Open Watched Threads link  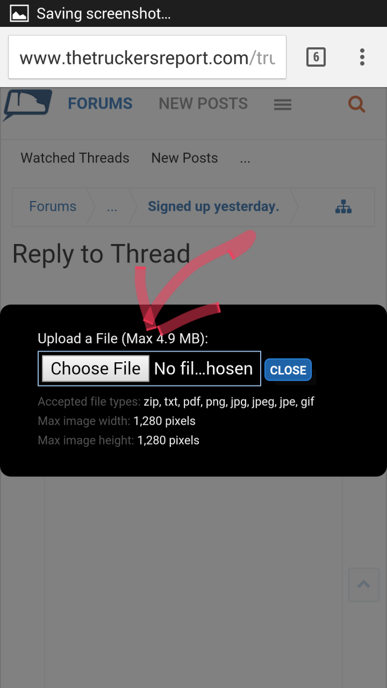pos(75,158)
